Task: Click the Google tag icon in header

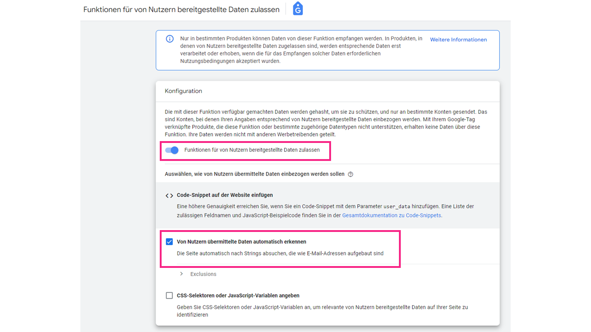Action: (298, 9)
